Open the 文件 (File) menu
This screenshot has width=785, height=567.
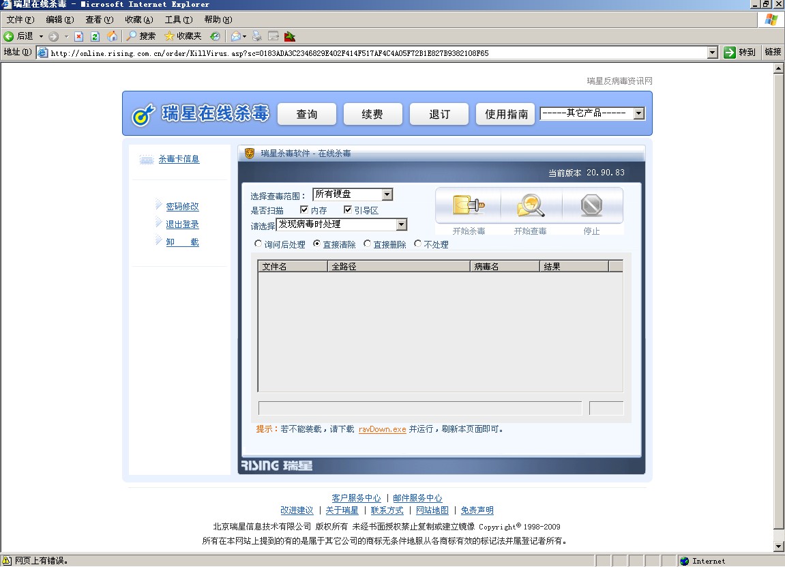(x=20, y=20)
